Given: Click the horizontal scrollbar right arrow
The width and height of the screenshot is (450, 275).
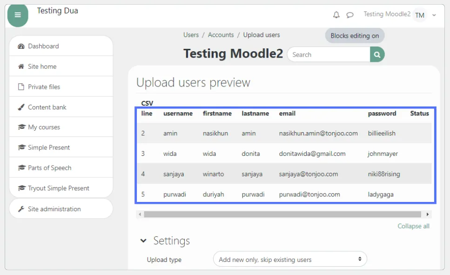Looking at the screenshot, I should 427,214.
